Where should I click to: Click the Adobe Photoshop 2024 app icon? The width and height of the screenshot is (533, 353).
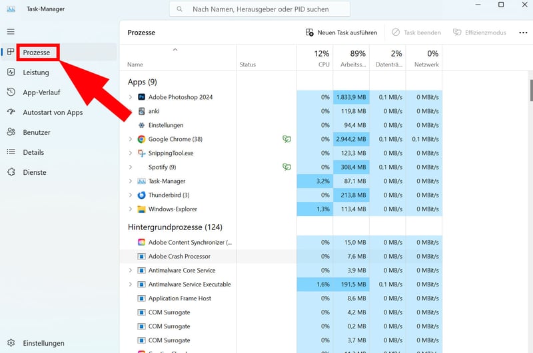pyautogui.click(x=141, y=97)
